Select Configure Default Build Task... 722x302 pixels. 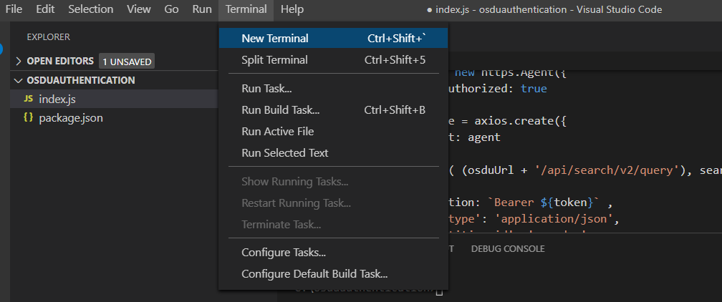(314, 274)
